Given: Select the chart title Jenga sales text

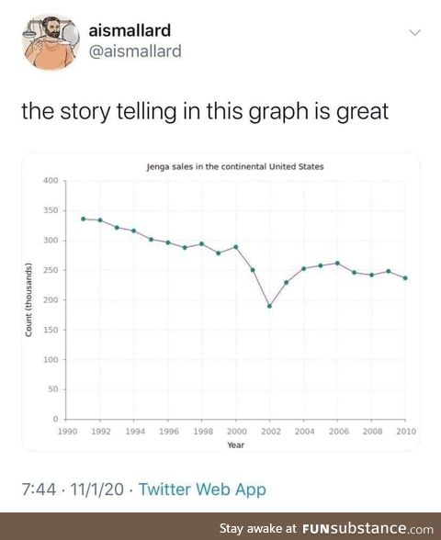Looking at the screenshot, I should pyautogui.click(x=235, y=167).
